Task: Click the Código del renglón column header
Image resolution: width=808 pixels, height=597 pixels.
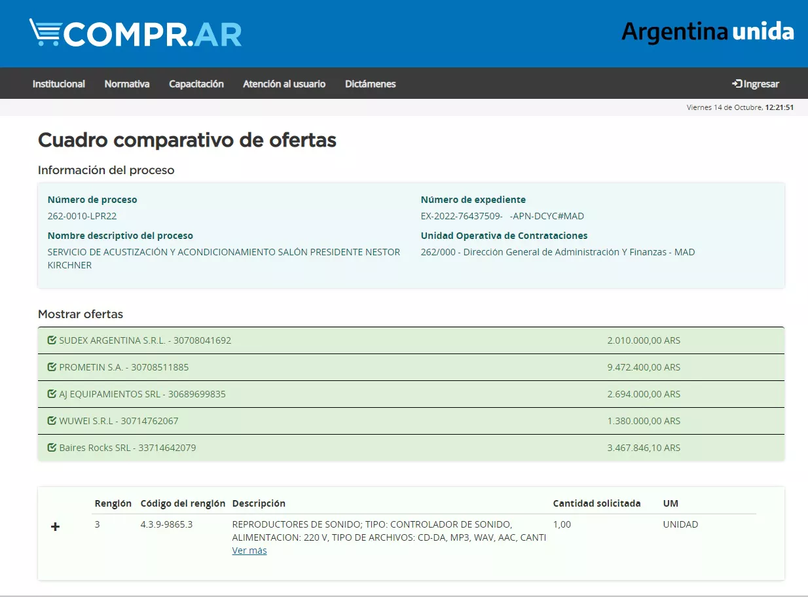Action: coord(183,503)
